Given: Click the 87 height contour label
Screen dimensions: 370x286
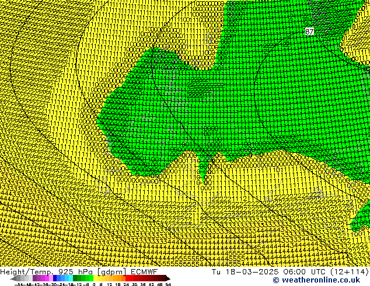Looking at the screenshot, I should [309, 32].
